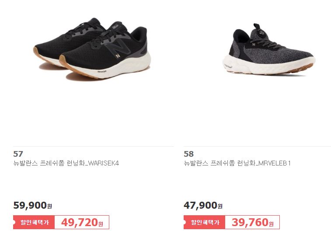Click the 할인혜택가 badge under 47,900원

204,222
